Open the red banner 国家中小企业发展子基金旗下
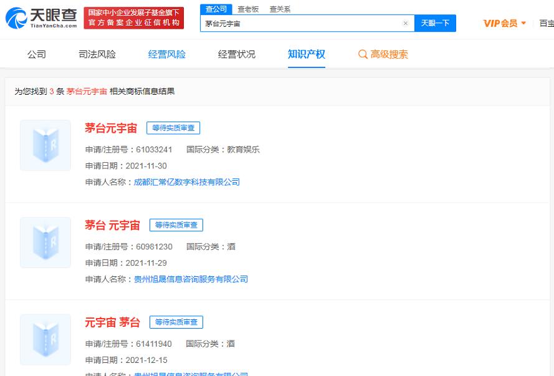Image resolution: width=554 pixels, height=376 pixels. click(x=134, y=17)
